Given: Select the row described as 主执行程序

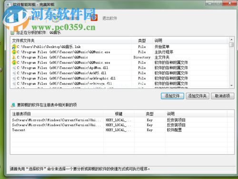Looking at the screenshot, I should click(x=120, y=52).
